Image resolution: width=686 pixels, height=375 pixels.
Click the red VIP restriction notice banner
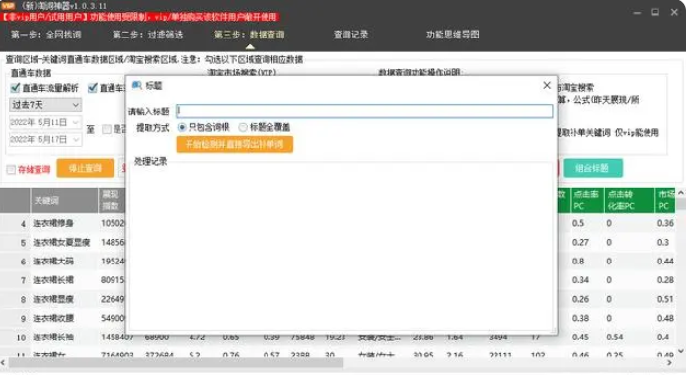tap(140, 17)
